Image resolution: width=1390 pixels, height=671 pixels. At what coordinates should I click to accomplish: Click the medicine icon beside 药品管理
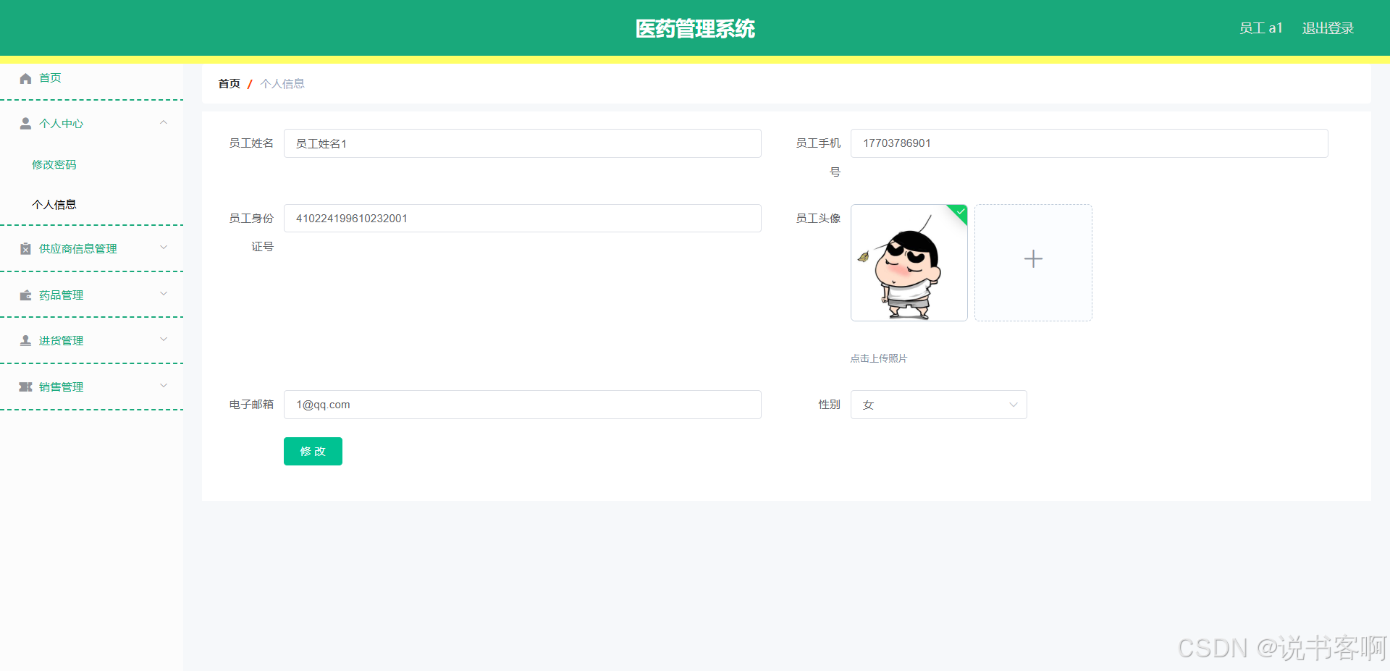coord(25,295)
